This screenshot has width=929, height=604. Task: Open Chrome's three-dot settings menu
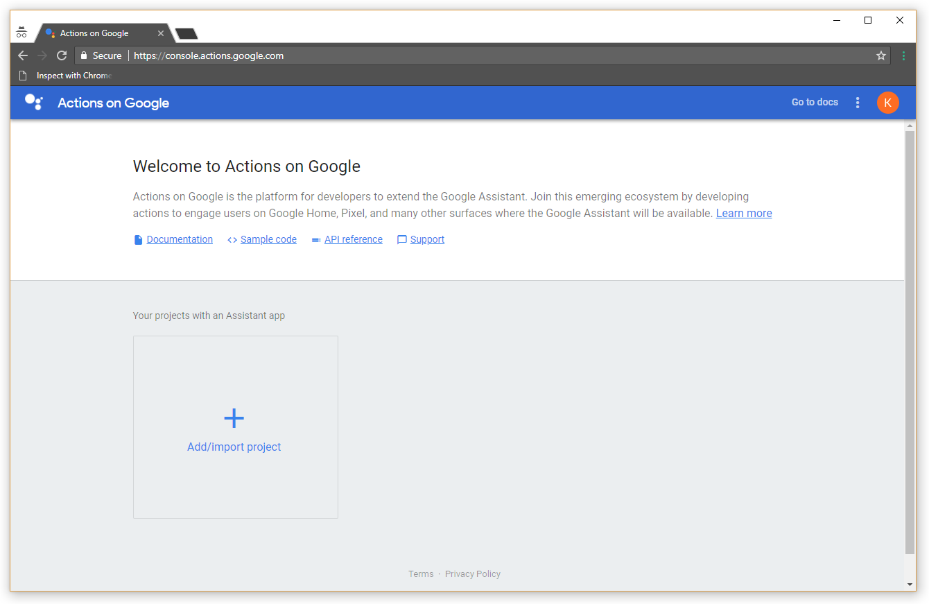(903, 55)
